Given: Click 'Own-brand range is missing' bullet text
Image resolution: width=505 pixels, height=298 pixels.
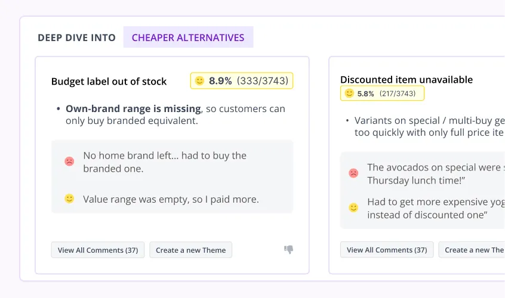Looking at the screenshot, I should pyautogui.click(x=133, y=108).
